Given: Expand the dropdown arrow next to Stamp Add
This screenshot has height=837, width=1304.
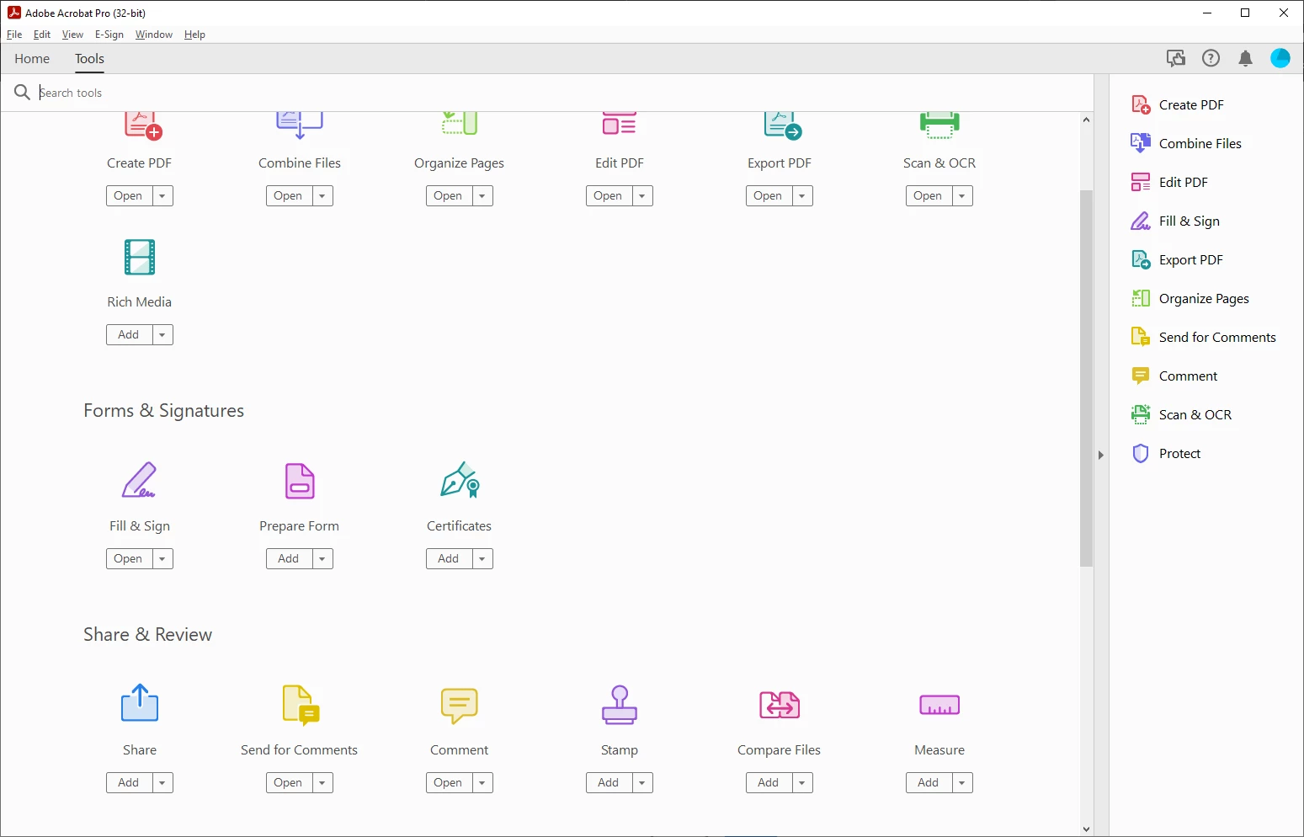Looking at the screenshot, I should pos(642,783).
